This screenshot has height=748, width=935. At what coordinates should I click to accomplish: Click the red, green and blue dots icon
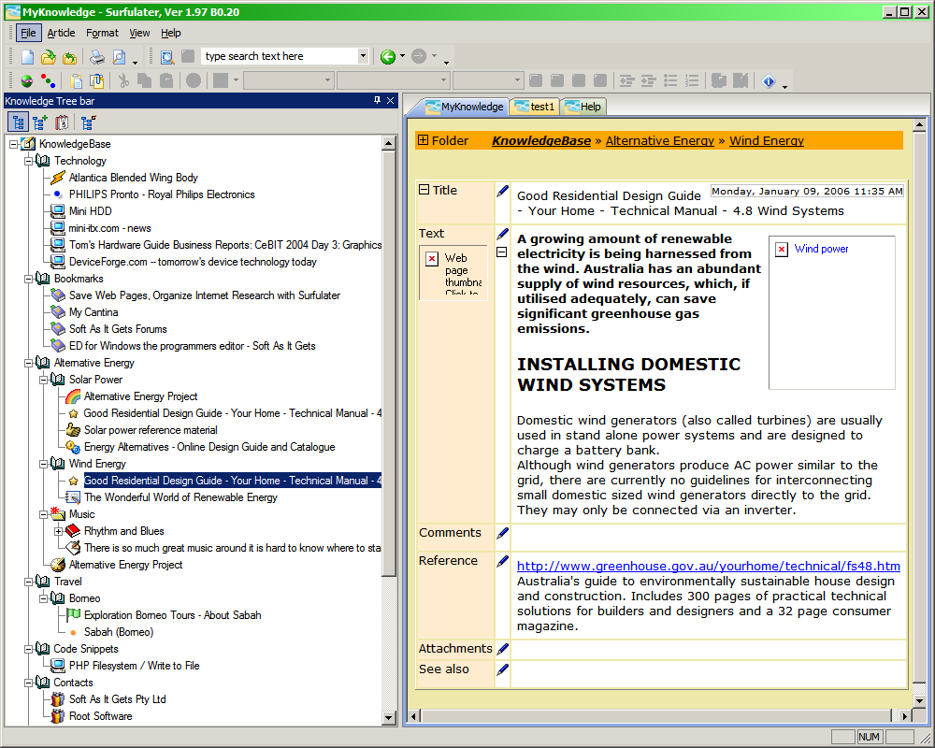click(49, 80)
